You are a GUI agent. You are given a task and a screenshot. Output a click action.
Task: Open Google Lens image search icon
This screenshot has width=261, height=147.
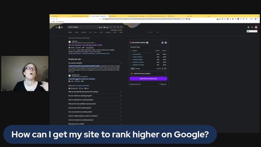tap(118, 27)
